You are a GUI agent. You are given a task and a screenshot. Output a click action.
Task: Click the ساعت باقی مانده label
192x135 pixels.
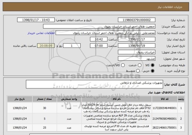click(25, 46)
